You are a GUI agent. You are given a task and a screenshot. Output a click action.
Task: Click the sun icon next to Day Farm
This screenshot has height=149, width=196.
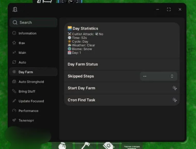coord(14,72)
